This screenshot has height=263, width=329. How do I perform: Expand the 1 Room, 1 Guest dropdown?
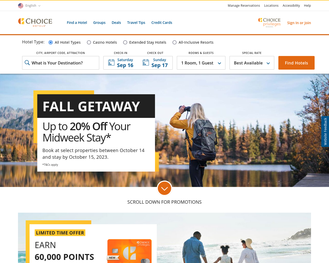pos(201,63)
